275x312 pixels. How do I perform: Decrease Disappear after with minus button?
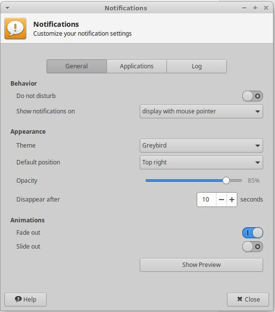click(x=221, y=200)
